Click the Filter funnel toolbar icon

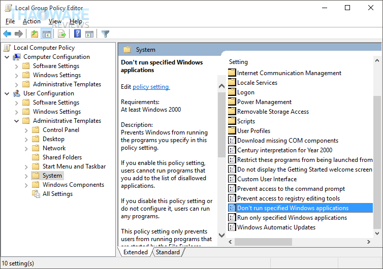pyautogui.click(x=105, y=33)
